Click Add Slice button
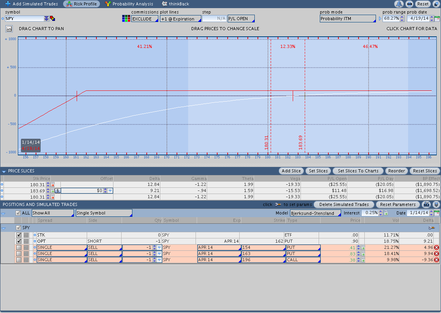The width and height of the screenshot is (441, 313). click(291, 171)
